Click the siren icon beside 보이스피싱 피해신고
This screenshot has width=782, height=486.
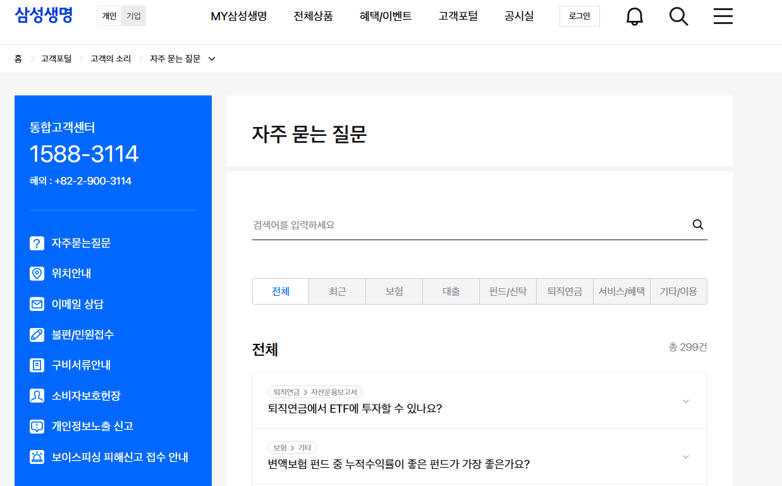click(37, 457)
